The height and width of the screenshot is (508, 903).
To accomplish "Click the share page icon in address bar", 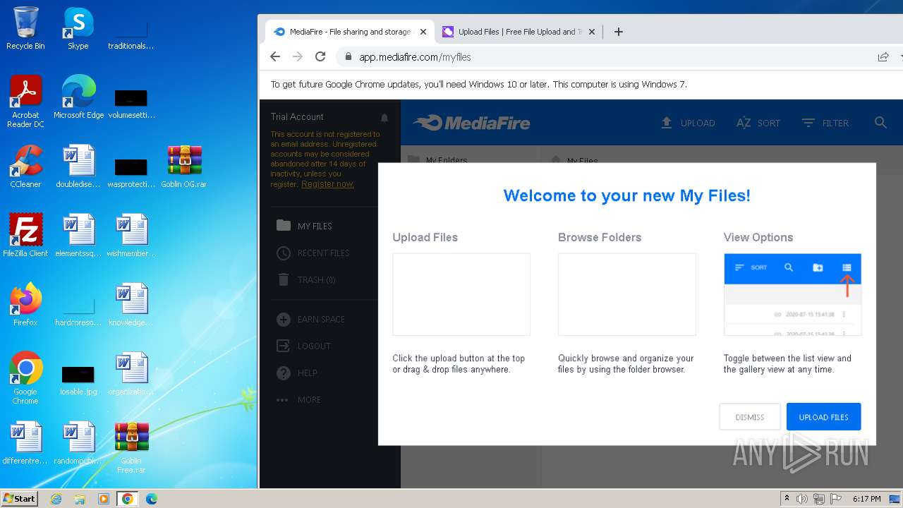I will click(x=883, y=57).
